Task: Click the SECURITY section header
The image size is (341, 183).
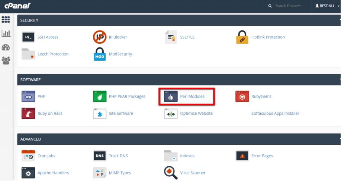Action: point(179,20)
